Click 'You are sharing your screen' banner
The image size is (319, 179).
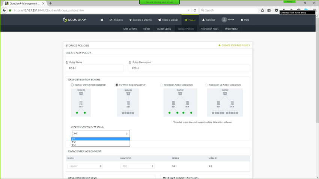[159, 2]
